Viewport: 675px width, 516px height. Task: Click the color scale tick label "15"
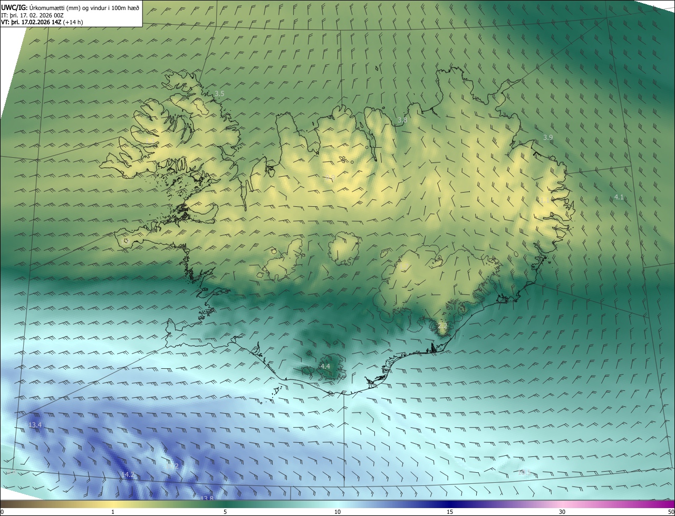point(450,512)
